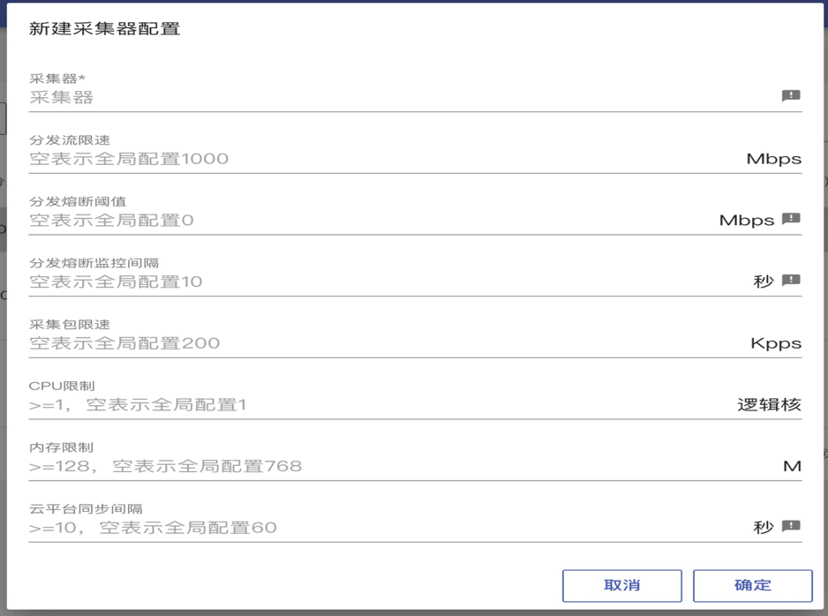Confirm with the 确定 button
The width and height of the screenshot is (828, 616).
coord(752,585)
